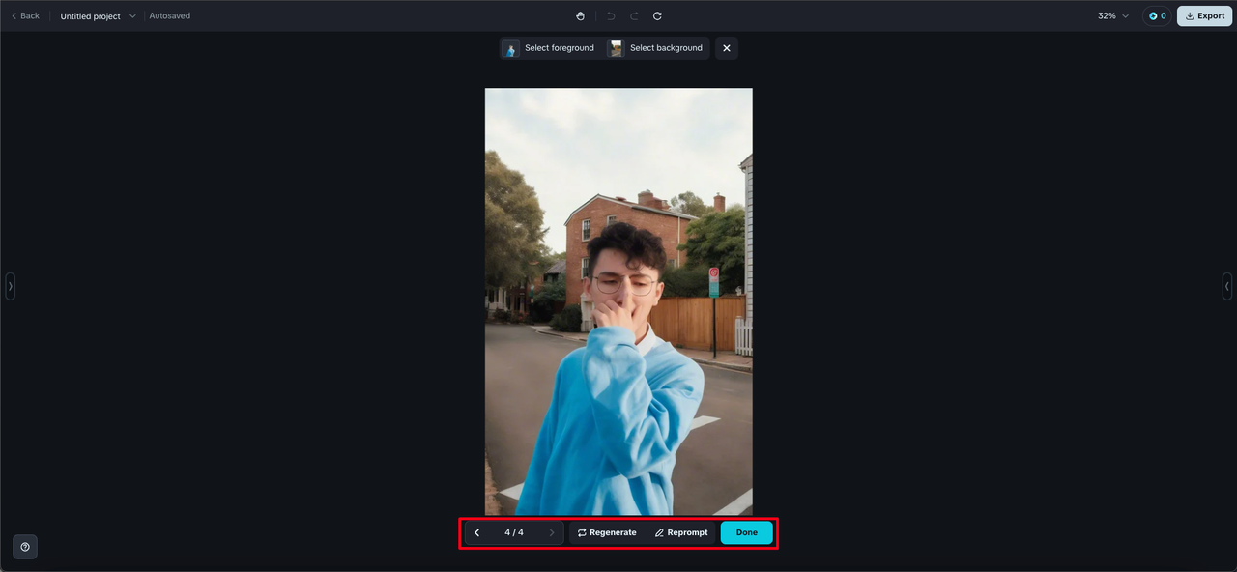This screenshot has width=1237, height=572.
Task: Open the help question mark button
Action: [x=25, y=547]
